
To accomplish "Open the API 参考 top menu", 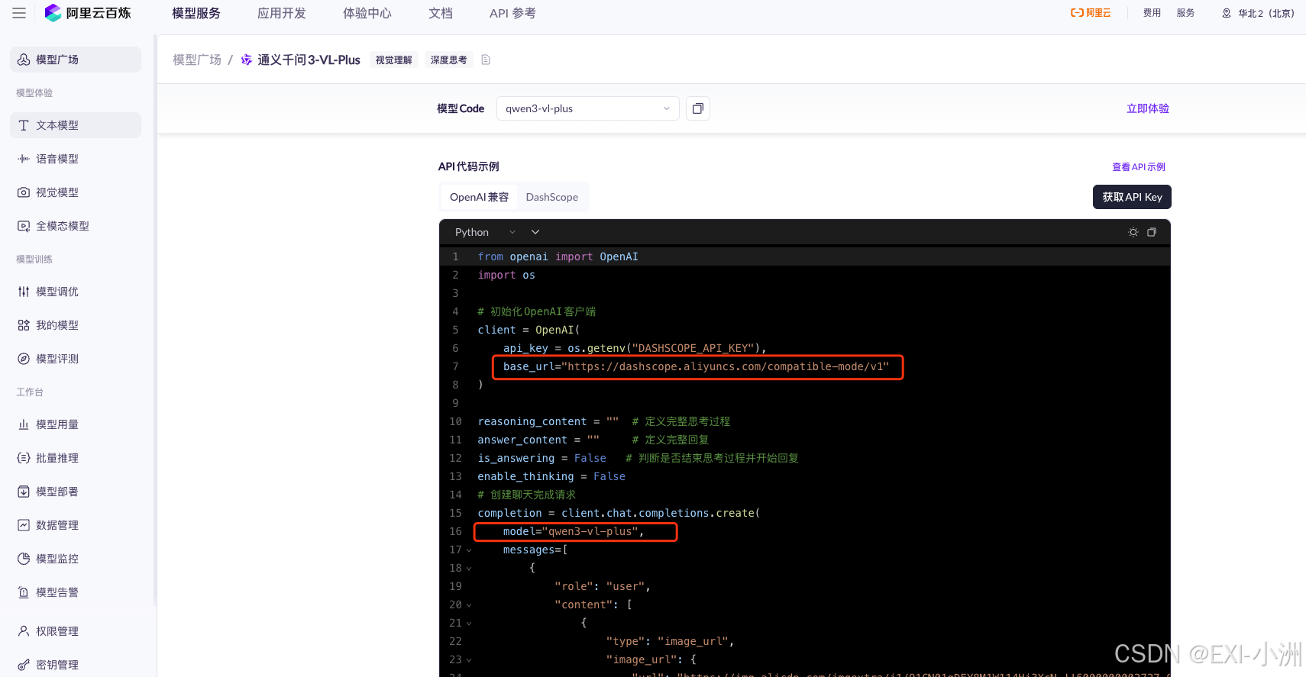I will (x=512, y=13).
